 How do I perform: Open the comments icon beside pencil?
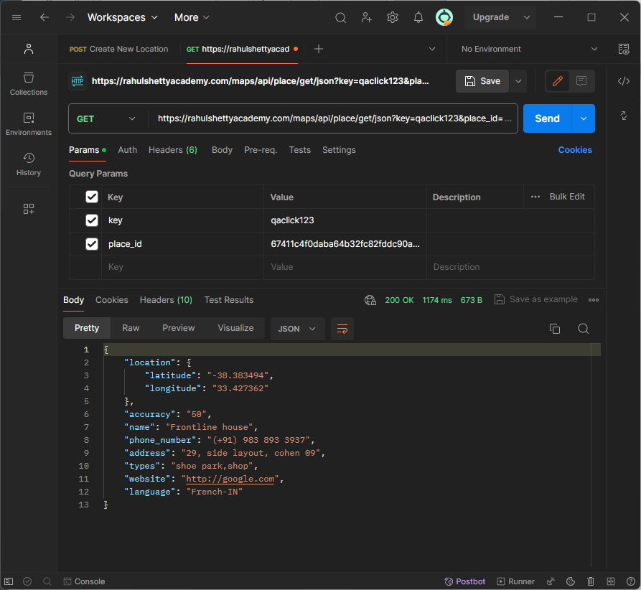tap(581, 81)
